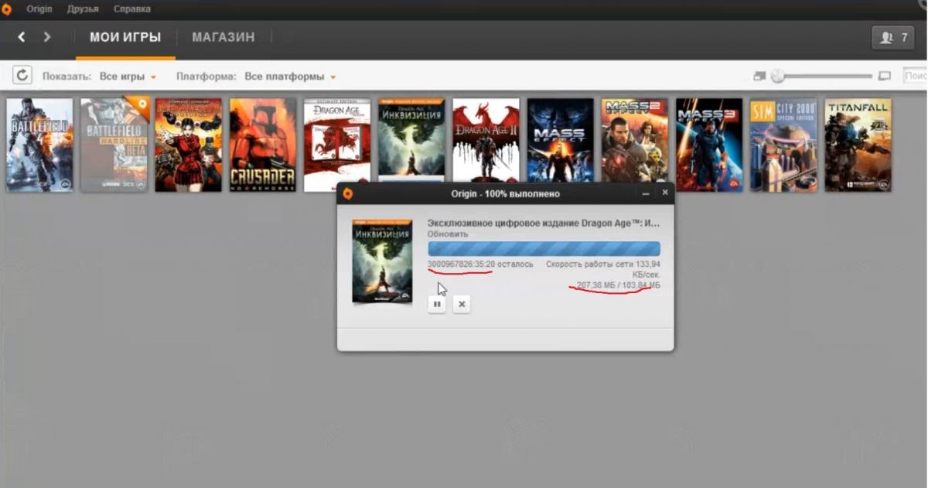Go forward with the right arrow
The height and width of the screenshot is (488, 928).
pos(47,37)
